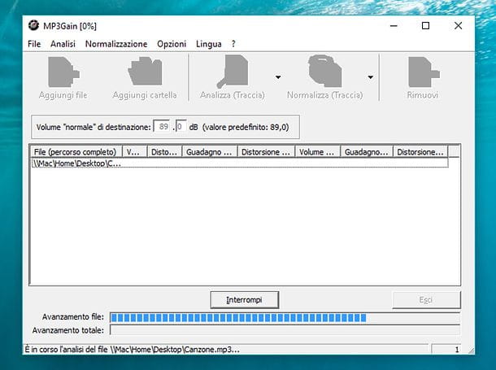The height and width of the screenshot is (370, 496).
Task: Click the Normalizza (Traccia) icon
Action: (x=325, y=72)
